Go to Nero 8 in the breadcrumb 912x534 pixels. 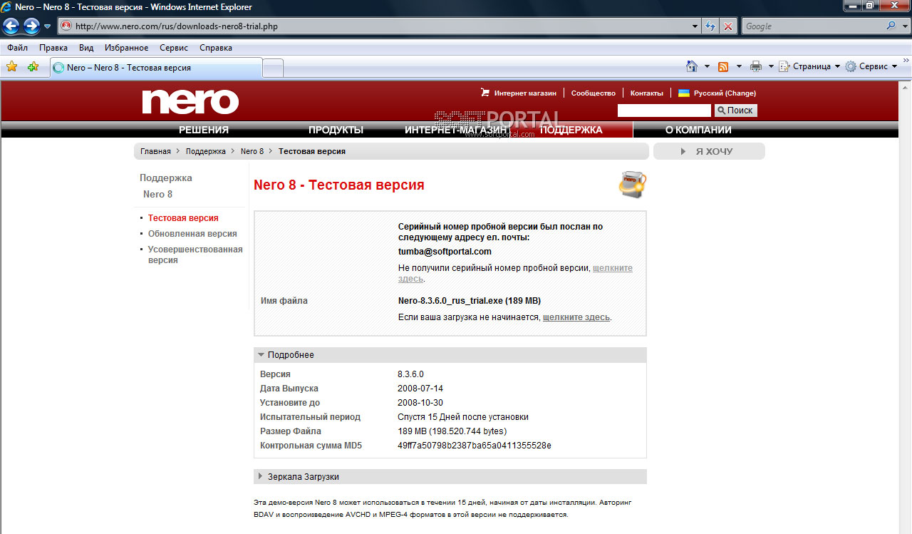pyautogui.click(x=252, y=151)
